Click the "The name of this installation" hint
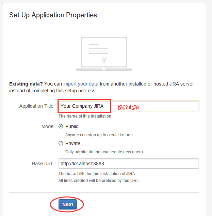This screenshot has height=216, width=212. 85,116
